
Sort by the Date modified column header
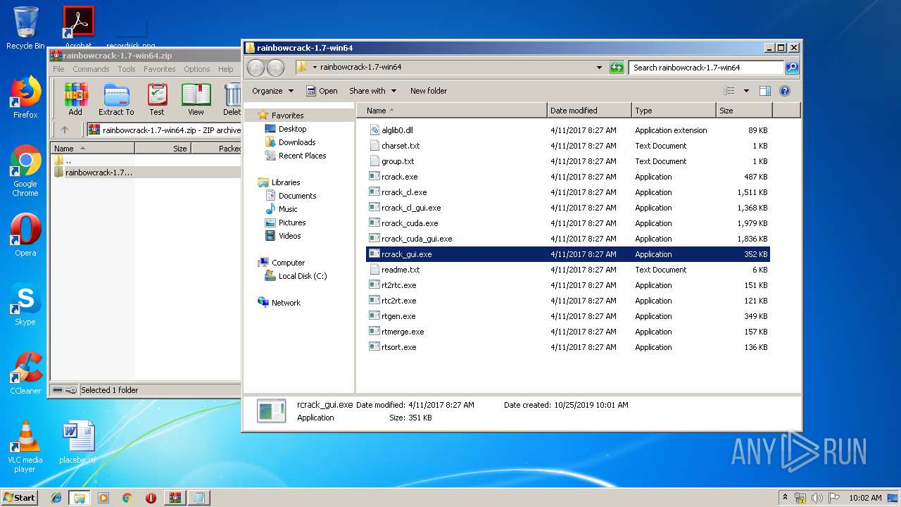click(589, 111)
